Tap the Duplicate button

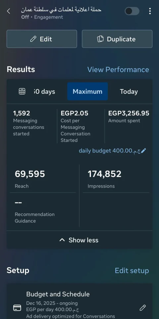[x=117, y=39]
